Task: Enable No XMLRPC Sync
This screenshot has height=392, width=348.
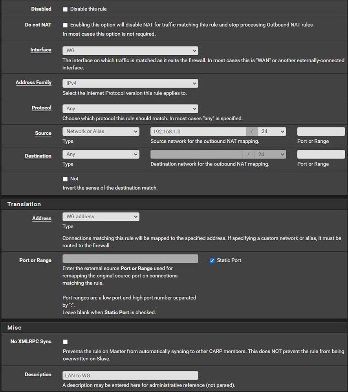Action: pyautogui.click(x=65, y=341)
